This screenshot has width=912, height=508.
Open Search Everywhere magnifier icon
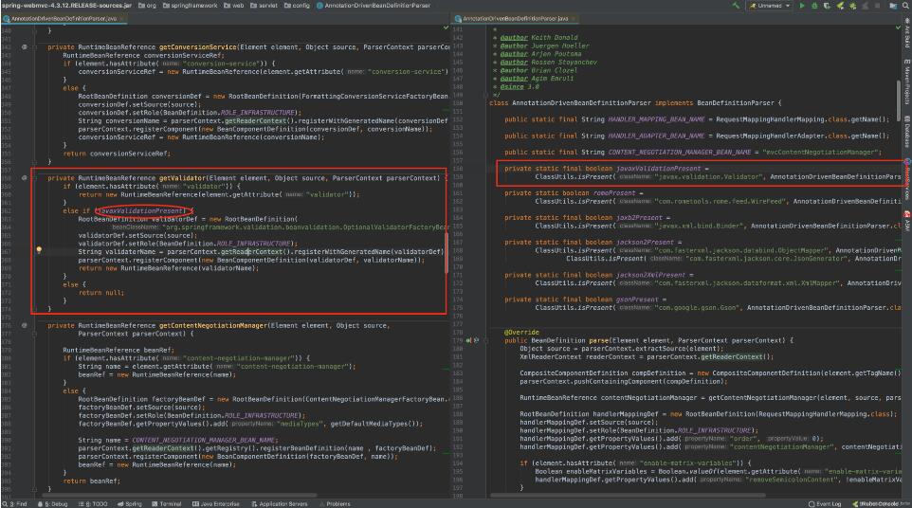point(905,6)
